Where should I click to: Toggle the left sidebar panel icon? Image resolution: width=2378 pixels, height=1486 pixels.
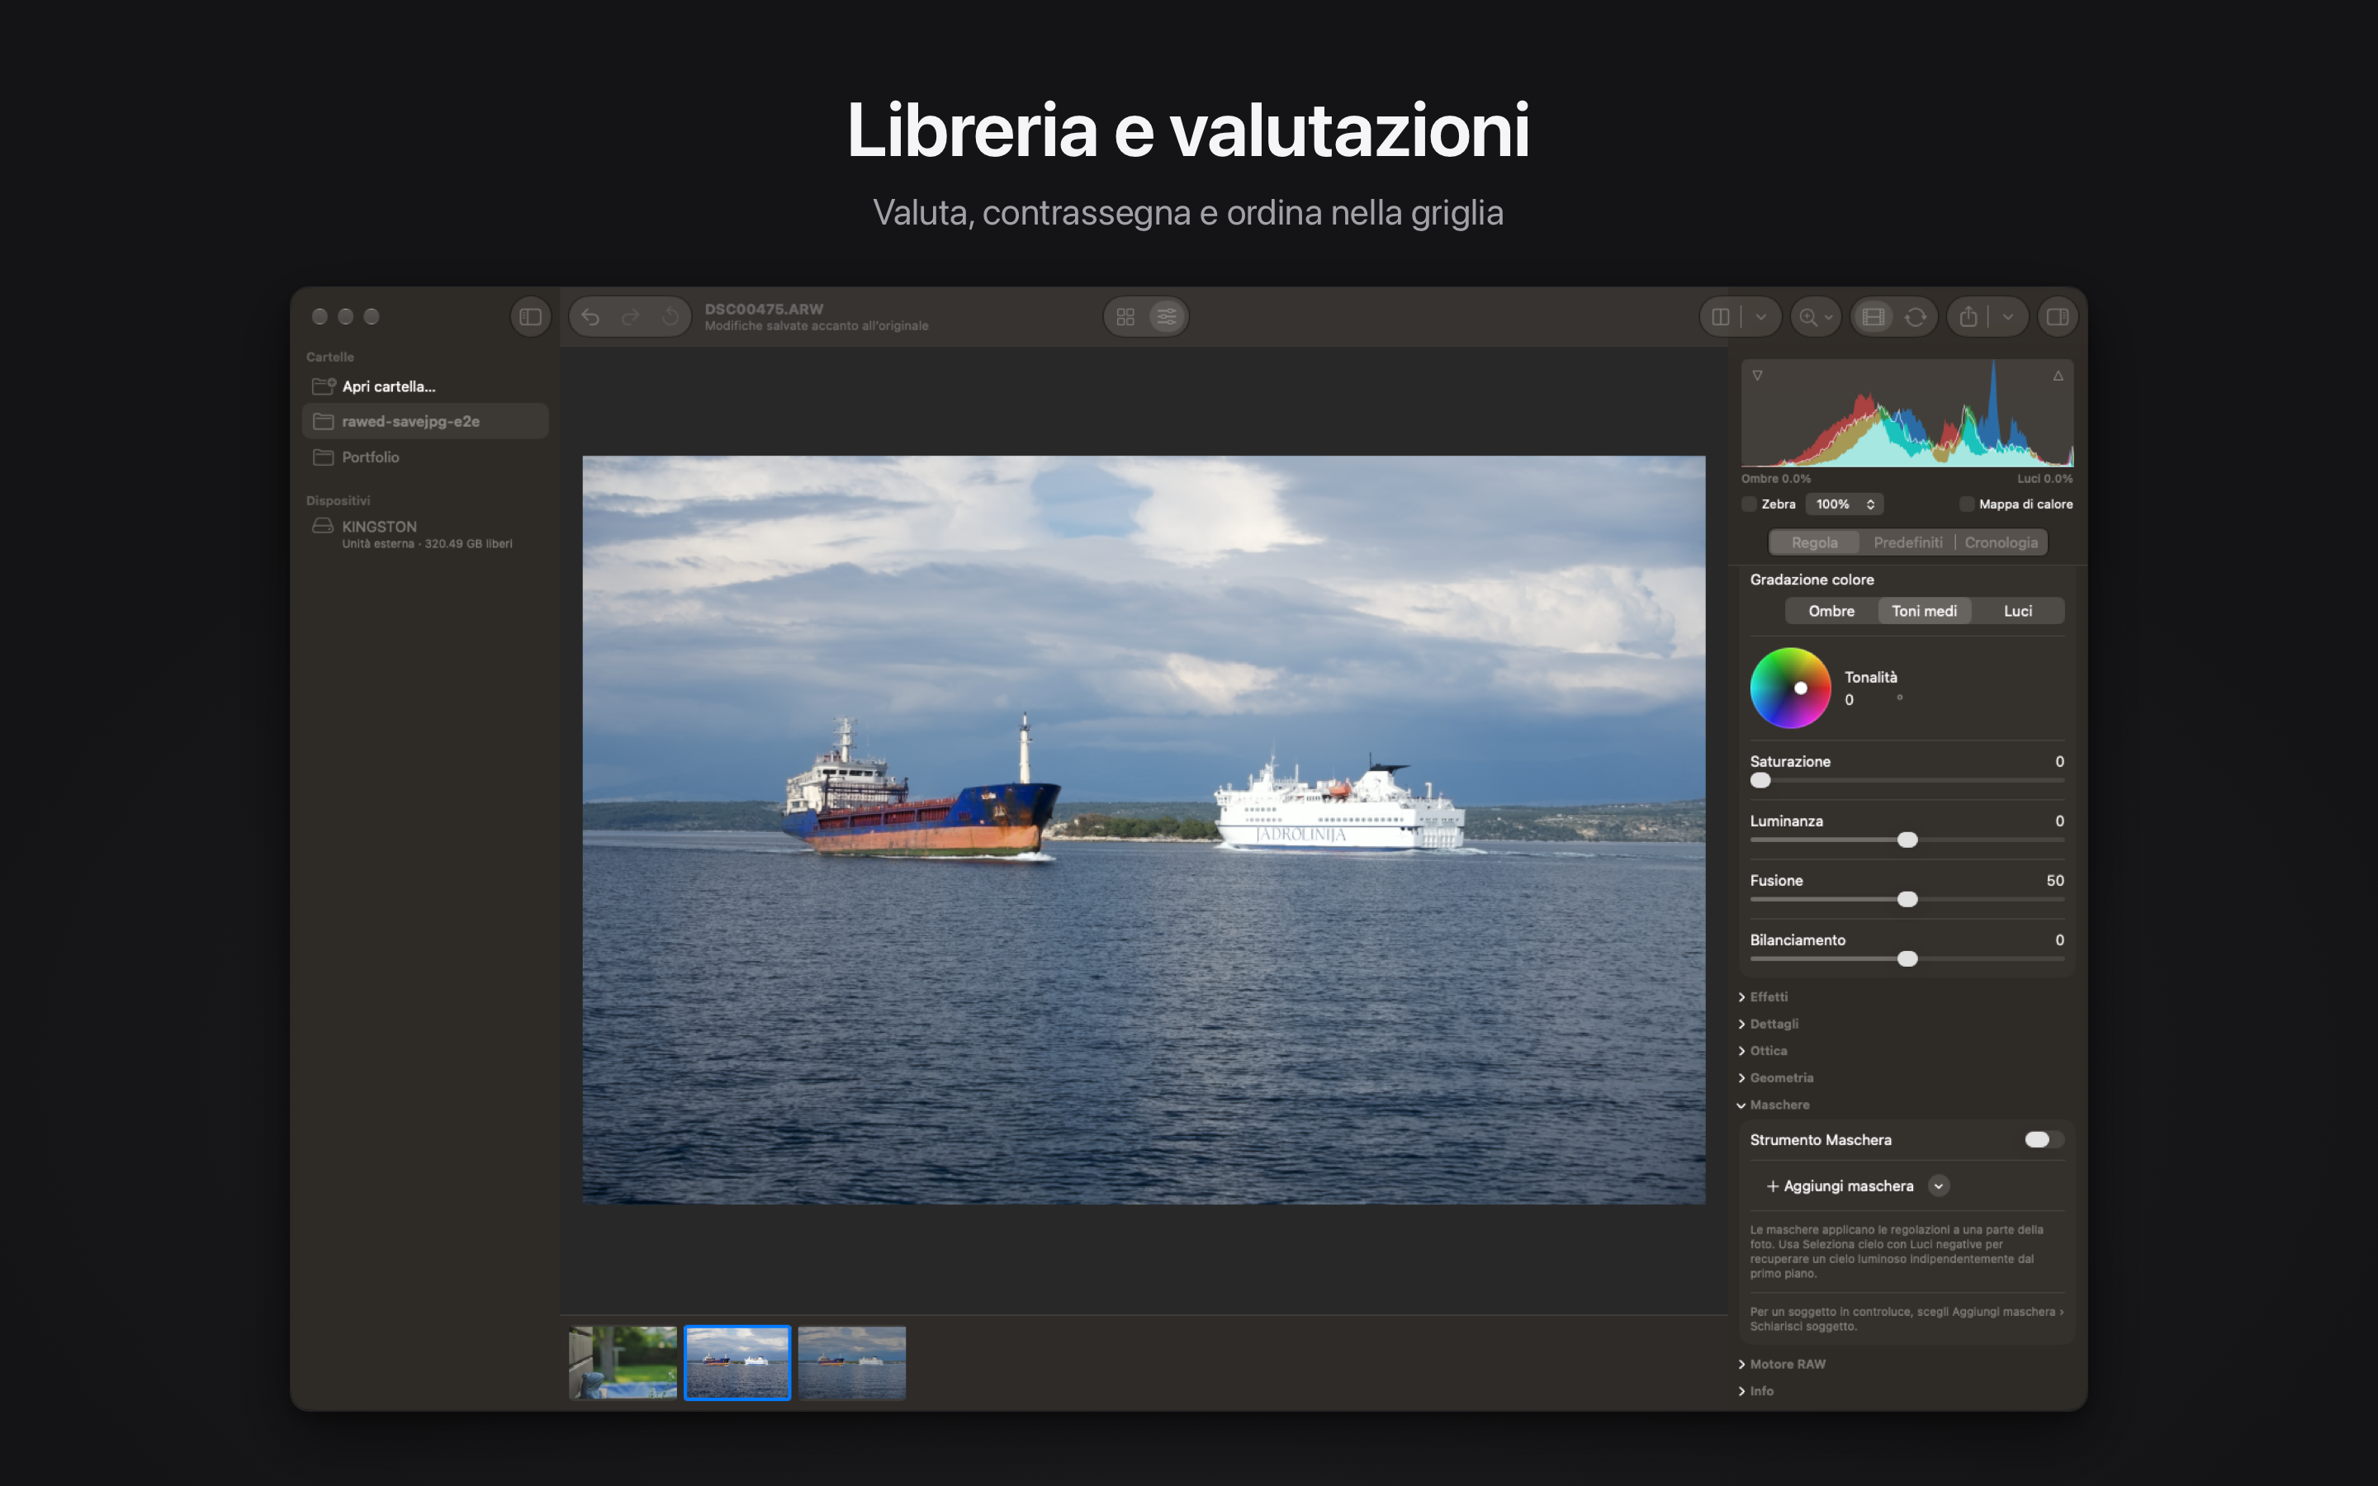click(531, 316)
